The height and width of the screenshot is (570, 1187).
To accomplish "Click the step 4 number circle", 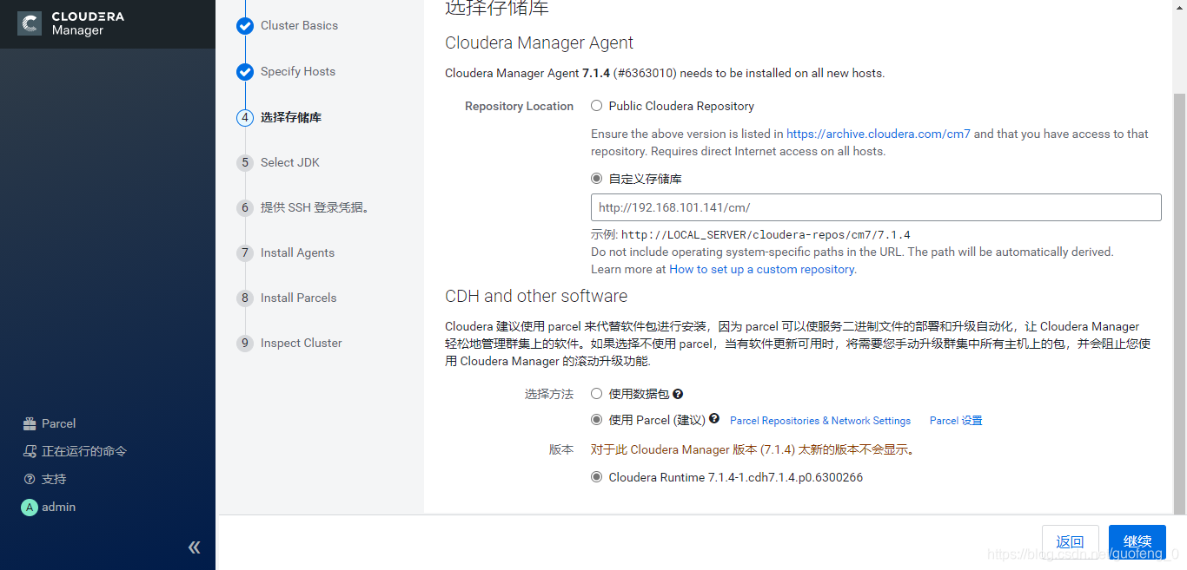I will (245, 117).
